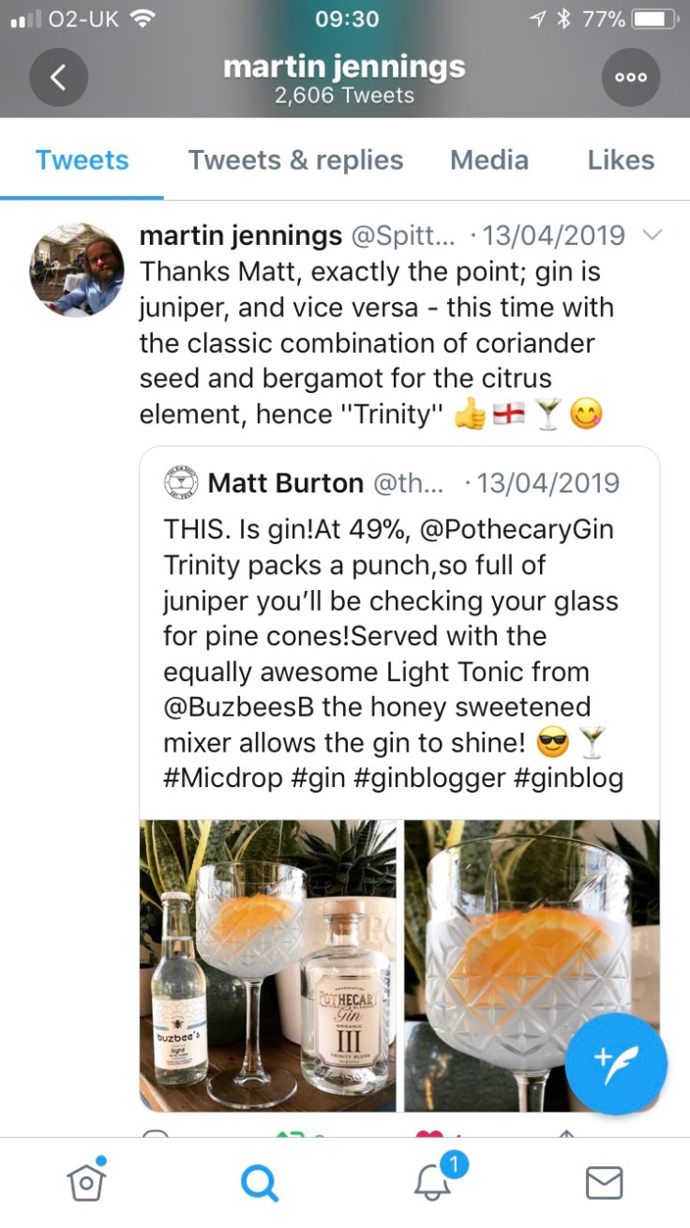This screenshot has height=1228, width=690.
Task: Expand the tweet options chevron
Action: pos(653,235)
